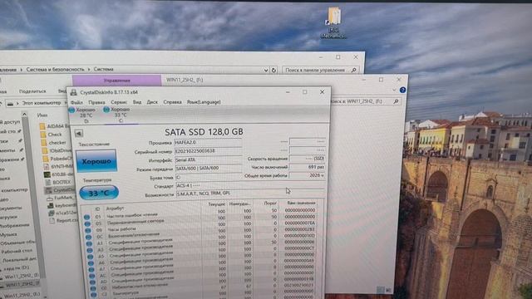Click the Raw-значения column header

(x=301, y=203)
